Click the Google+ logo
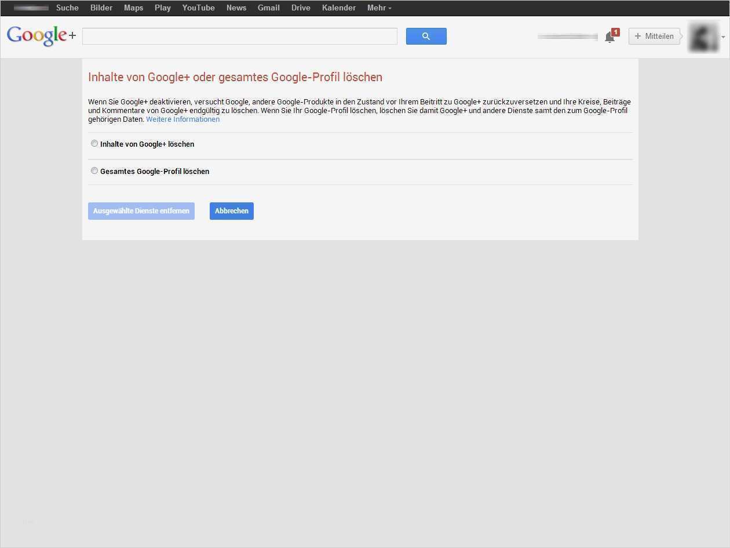 pos(41,36)
